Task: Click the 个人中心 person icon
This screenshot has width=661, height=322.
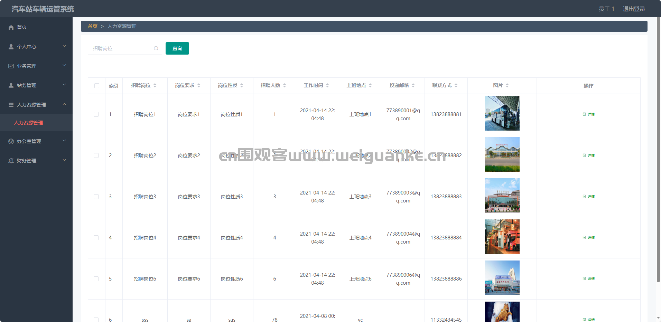Action: 11,47
